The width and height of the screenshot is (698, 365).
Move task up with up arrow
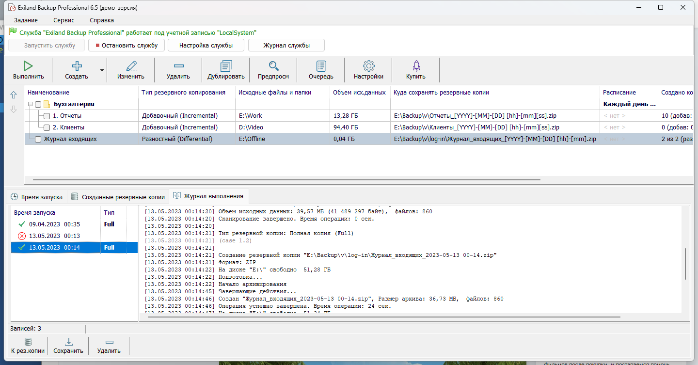click(x=14, y=95)
